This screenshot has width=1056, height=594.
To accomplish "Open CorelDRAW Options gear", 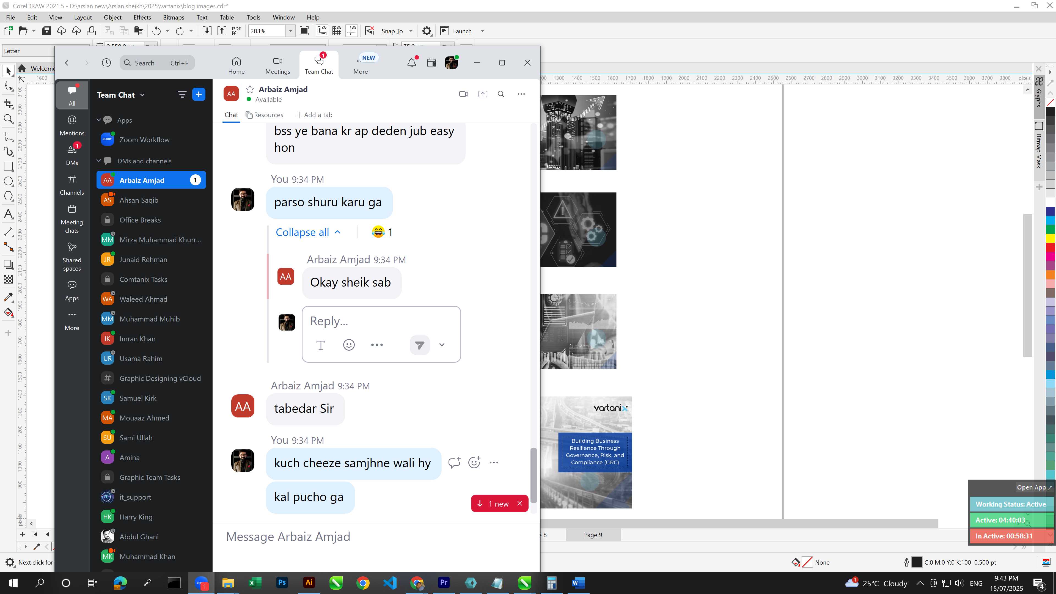I will [x=427, y=31].
